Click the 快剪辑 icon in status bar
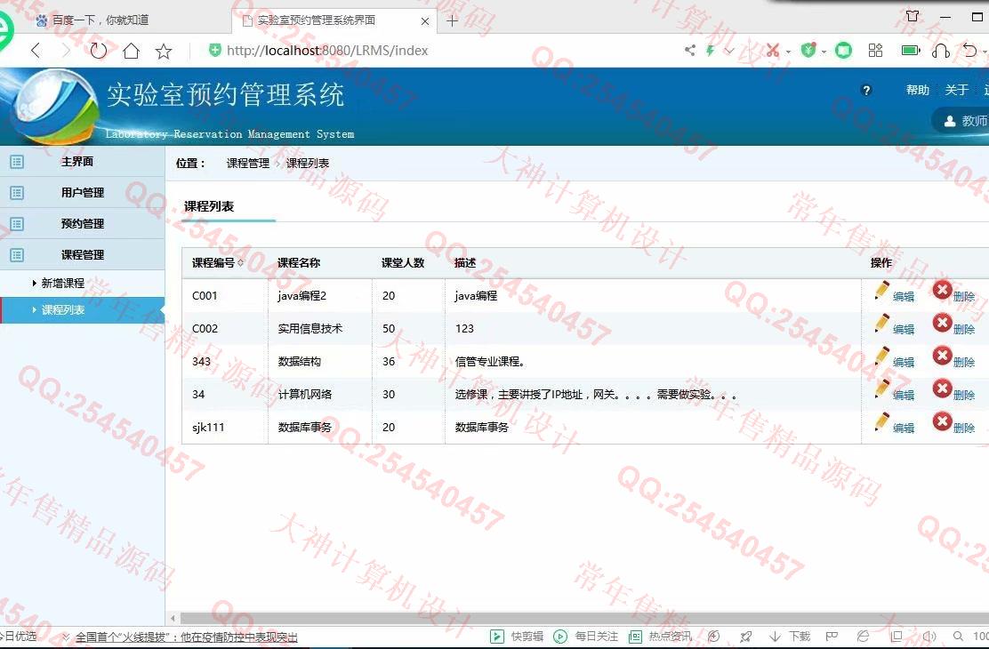Image resolution: width=989 pixels, height=649 pixels. point(498,637)
